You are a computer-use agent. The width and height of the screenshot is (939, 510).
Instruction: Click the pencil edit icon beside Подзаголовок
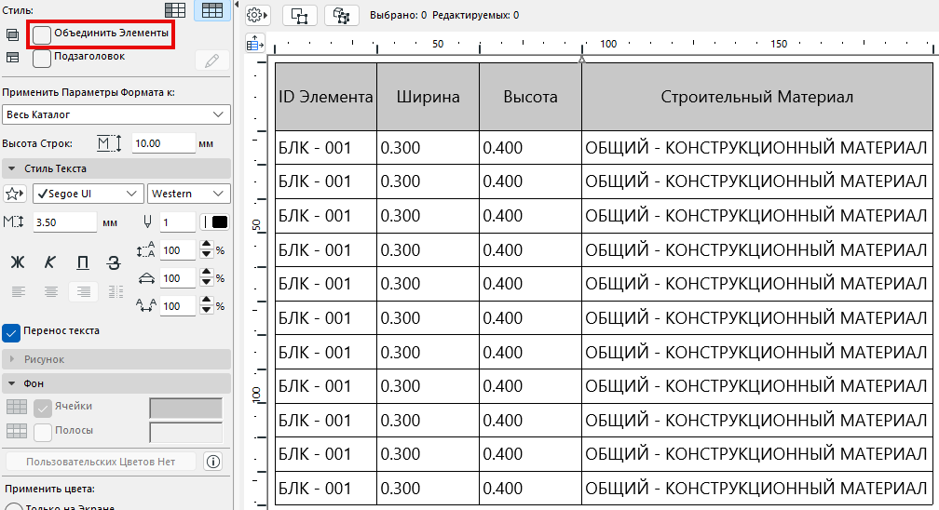click(212, 60)
